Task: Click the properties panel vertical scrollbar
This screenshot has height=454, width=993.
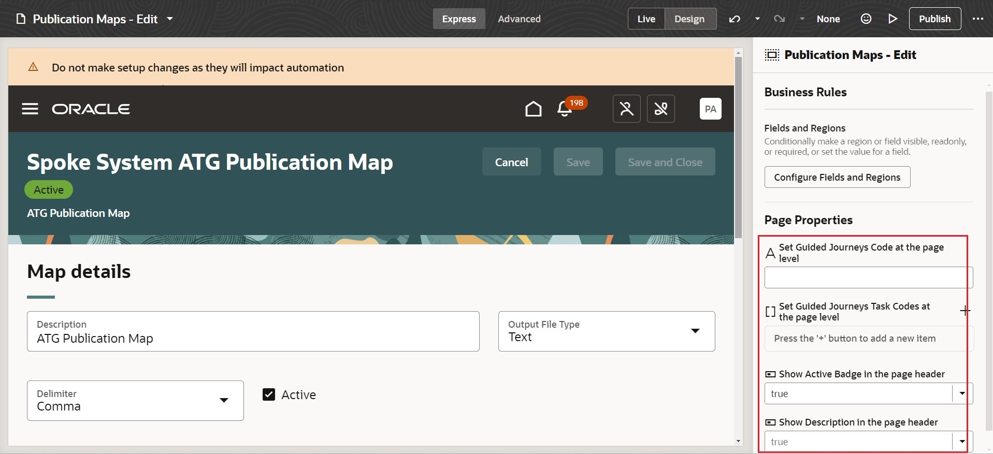Action: 988,261
